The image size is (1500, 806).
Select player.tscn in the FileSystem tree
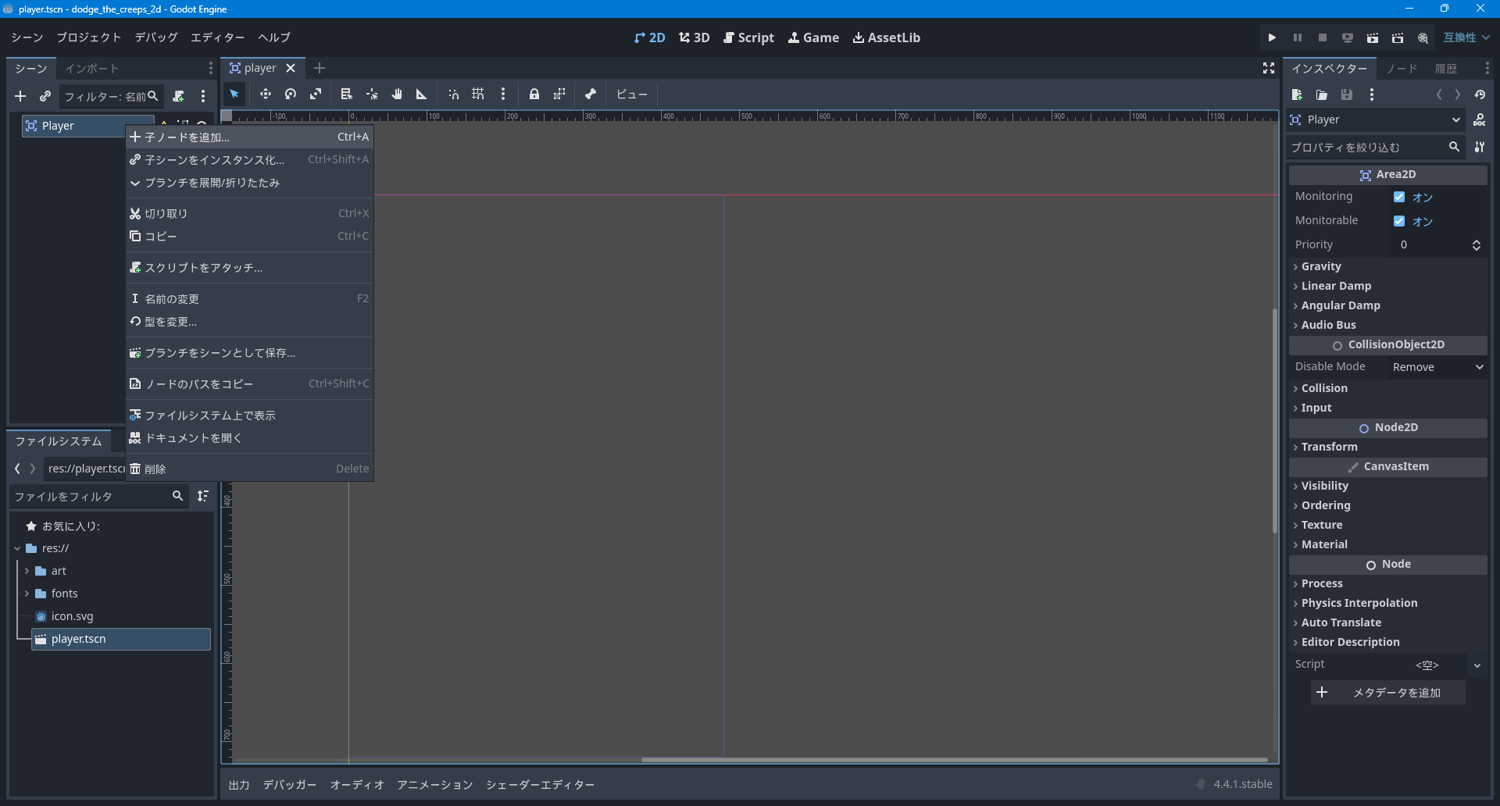121,639
